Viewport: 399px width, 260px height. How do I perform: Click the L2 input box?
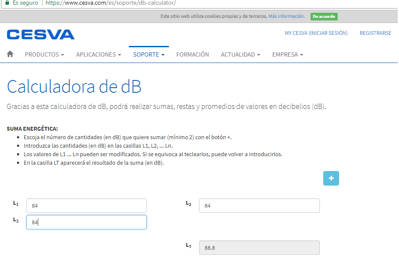259,205
